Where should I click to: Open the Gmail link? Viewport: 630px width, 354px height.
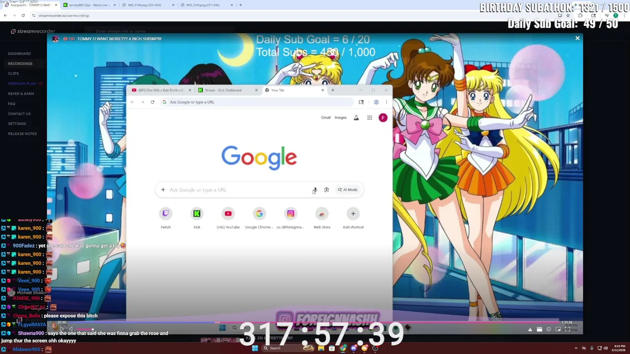tap(326, 118)
